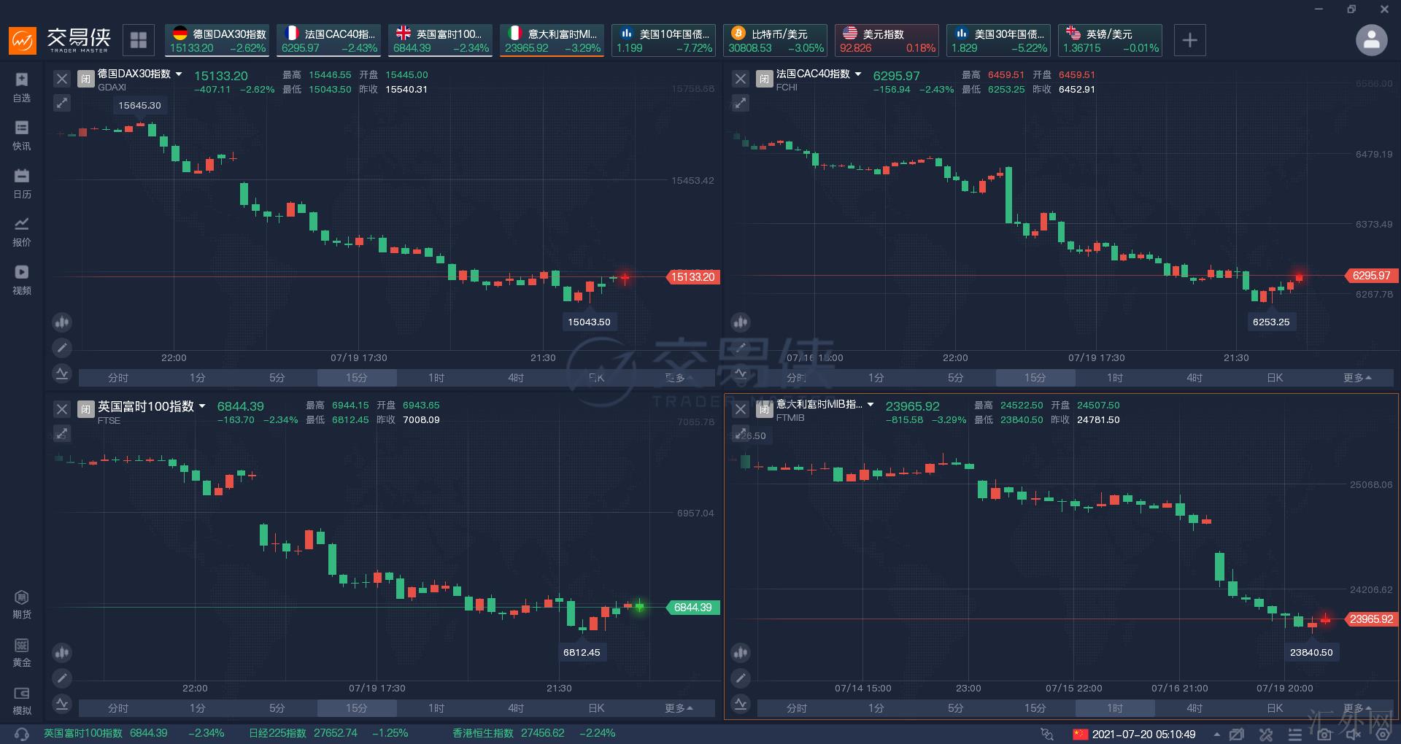The image size is (1401, 744).
Task: Toggle the indicators button on FTSE 100 chart
Action: click(x=62, y=704)
